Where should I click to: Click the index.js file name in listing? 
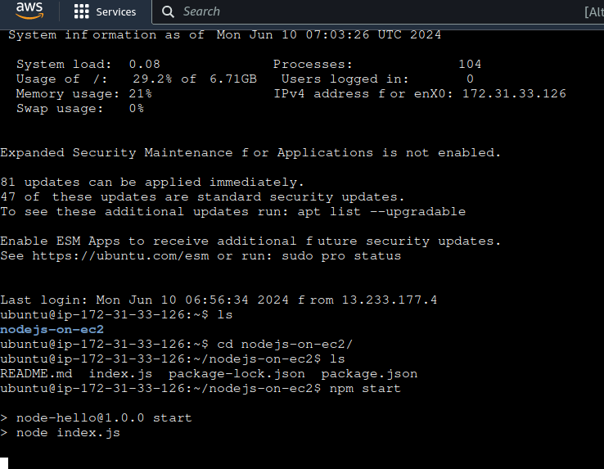[120, 374]
